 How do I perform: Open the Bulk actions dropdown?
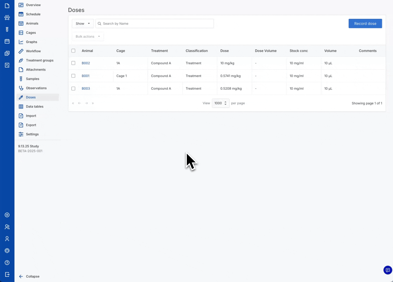click(88, 37)
